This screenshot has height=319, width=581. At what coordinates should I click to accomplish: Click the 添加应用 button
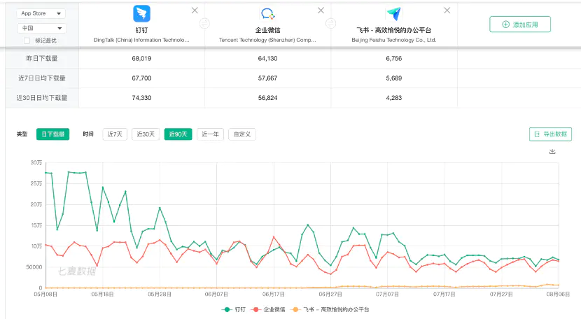coord(520,24)
